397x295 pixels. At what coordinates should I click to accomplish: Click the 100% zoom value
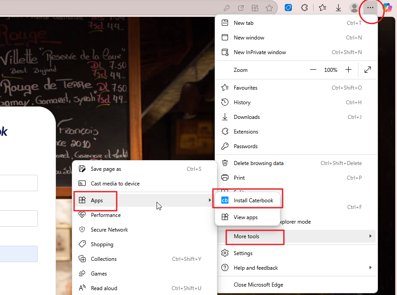point(330,70)
